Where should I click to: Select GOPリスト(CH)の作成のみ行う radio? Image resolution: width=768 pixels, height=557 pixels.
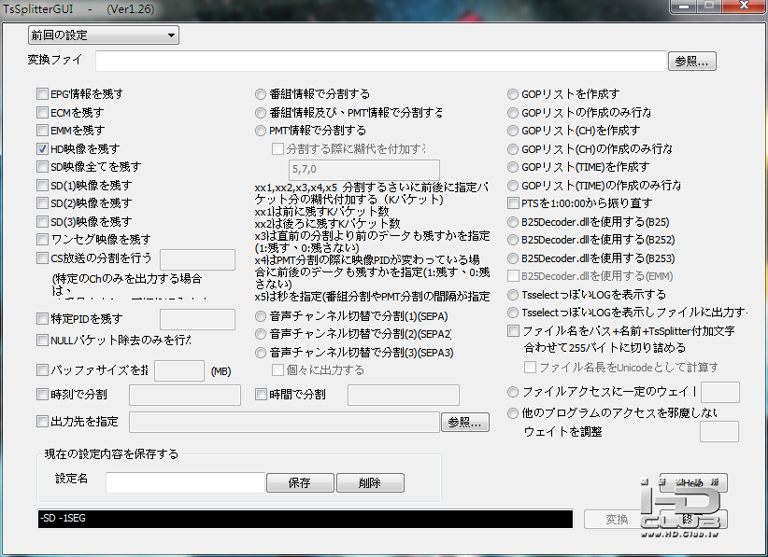[513, 149]
